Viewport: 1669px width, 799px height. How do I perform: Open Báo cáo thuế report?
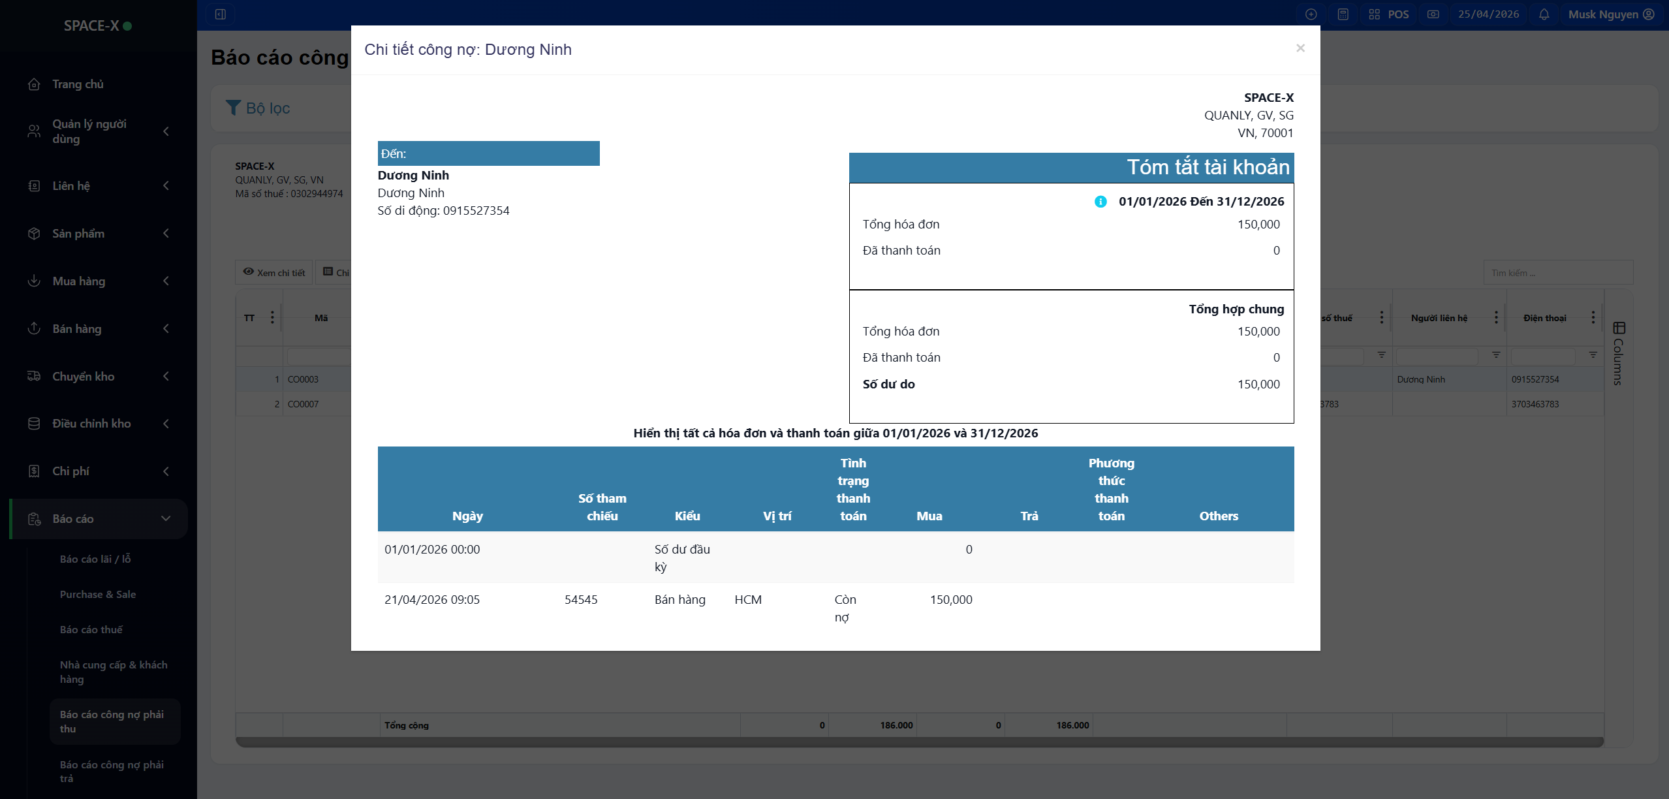[91, 630]
